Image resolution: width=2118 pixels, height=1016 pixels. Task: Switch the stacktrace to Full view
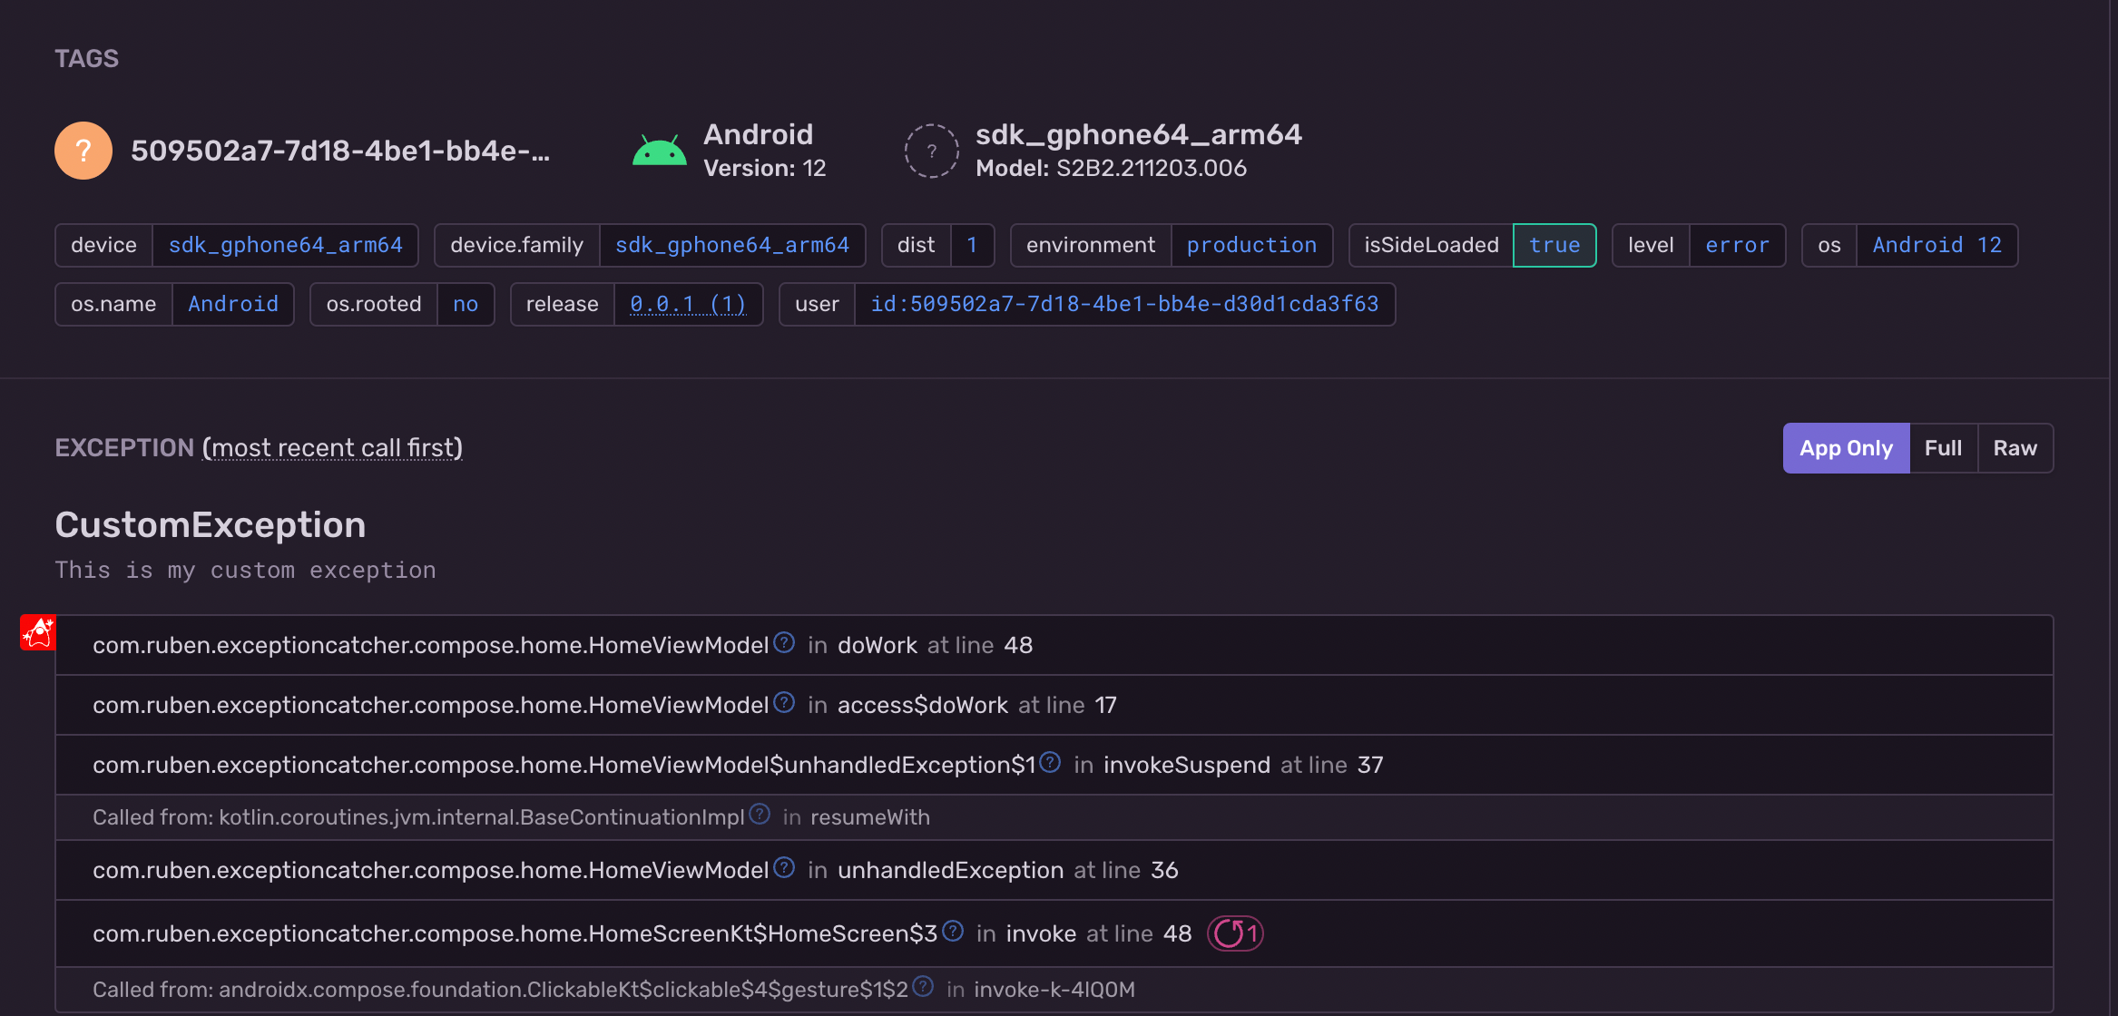click(x=1943, y=448)
